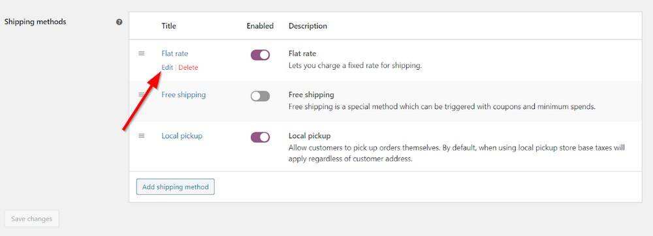The image size is (653, 236).
Task: Click the bold Flat rate description heading
Action: coord(302,53)
